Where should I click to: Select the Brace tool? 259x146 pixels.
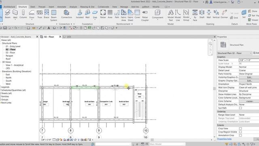pos(47,14)
